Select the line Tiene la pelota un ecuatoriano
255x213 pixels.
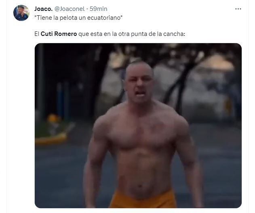pyautogui.click(x=78, y=18)
